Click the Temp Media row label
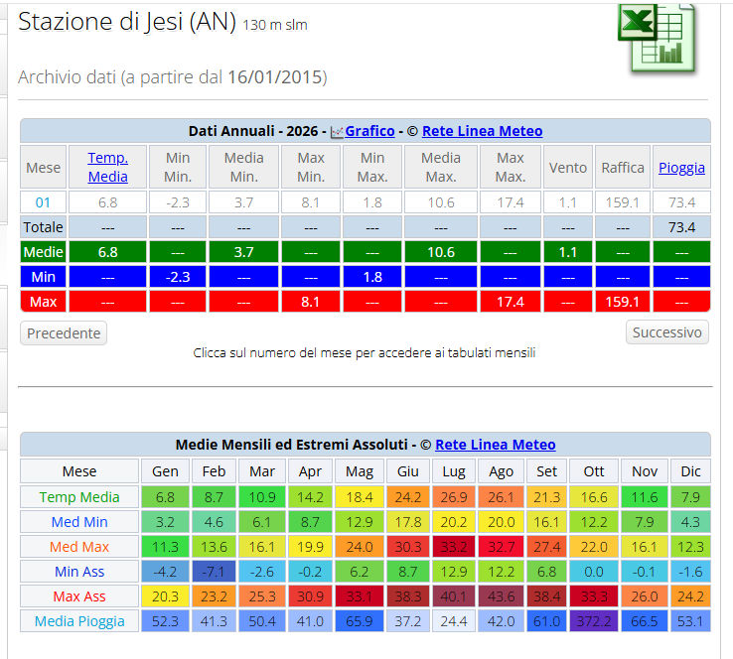Screen dimensions: 733x659 click(79, 497)
